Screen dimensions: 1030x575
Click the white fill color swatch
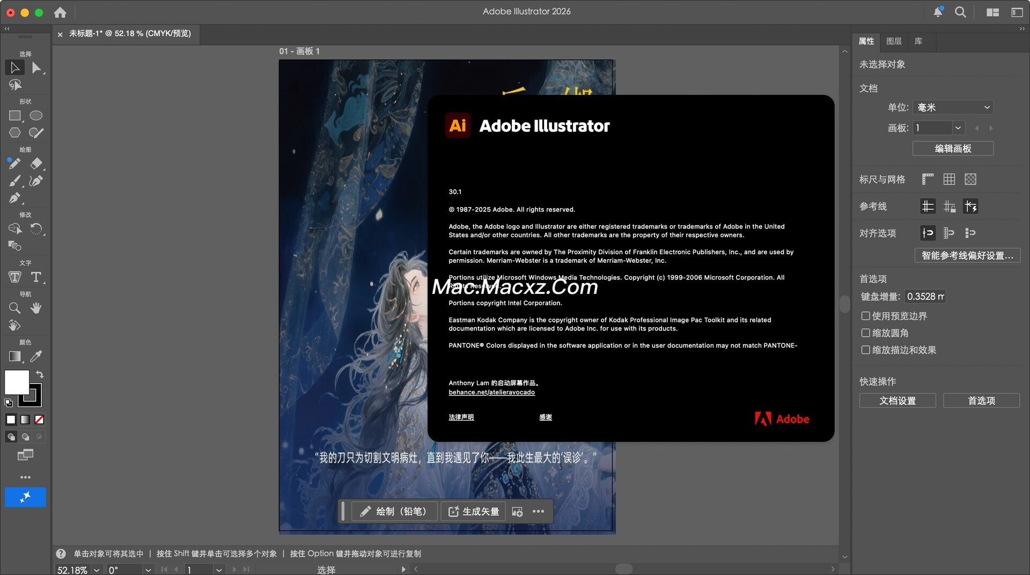click(17, 382)
